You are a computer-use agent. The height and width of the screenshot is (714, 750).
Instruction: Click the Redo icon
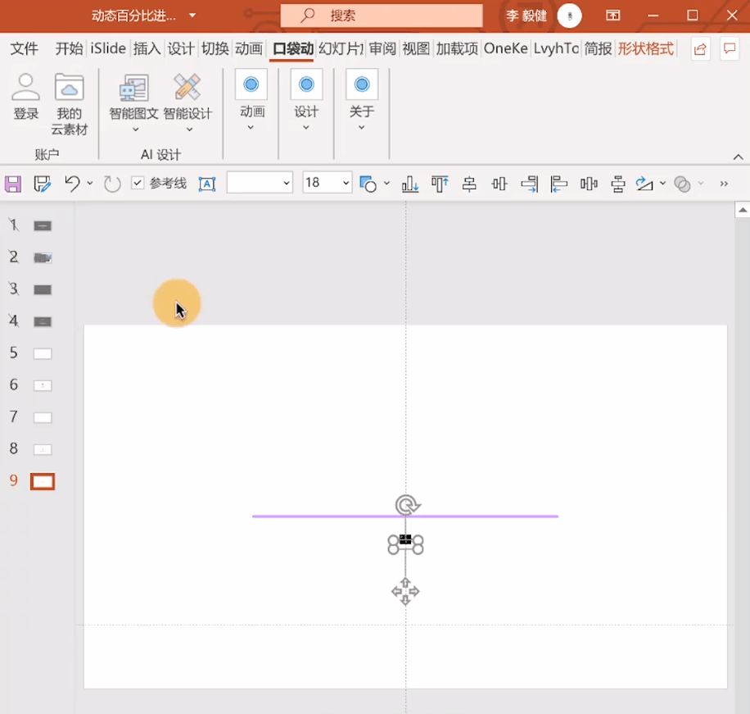pyautogui.click(x=112, y=184)
